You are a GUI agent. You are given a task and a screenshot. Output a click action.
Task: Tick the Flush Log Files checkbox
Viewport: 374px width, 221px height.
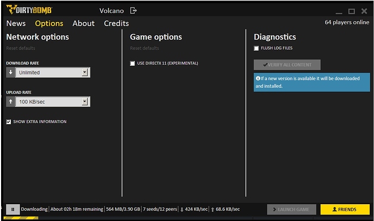(256, 48)
